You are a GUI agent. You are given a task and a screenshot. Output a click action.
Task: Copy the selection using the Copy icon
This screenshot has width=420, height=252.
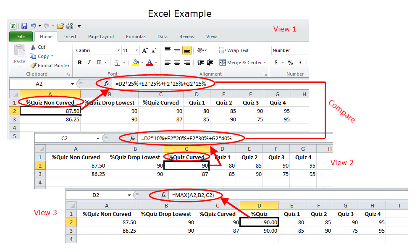pos(33,56)
